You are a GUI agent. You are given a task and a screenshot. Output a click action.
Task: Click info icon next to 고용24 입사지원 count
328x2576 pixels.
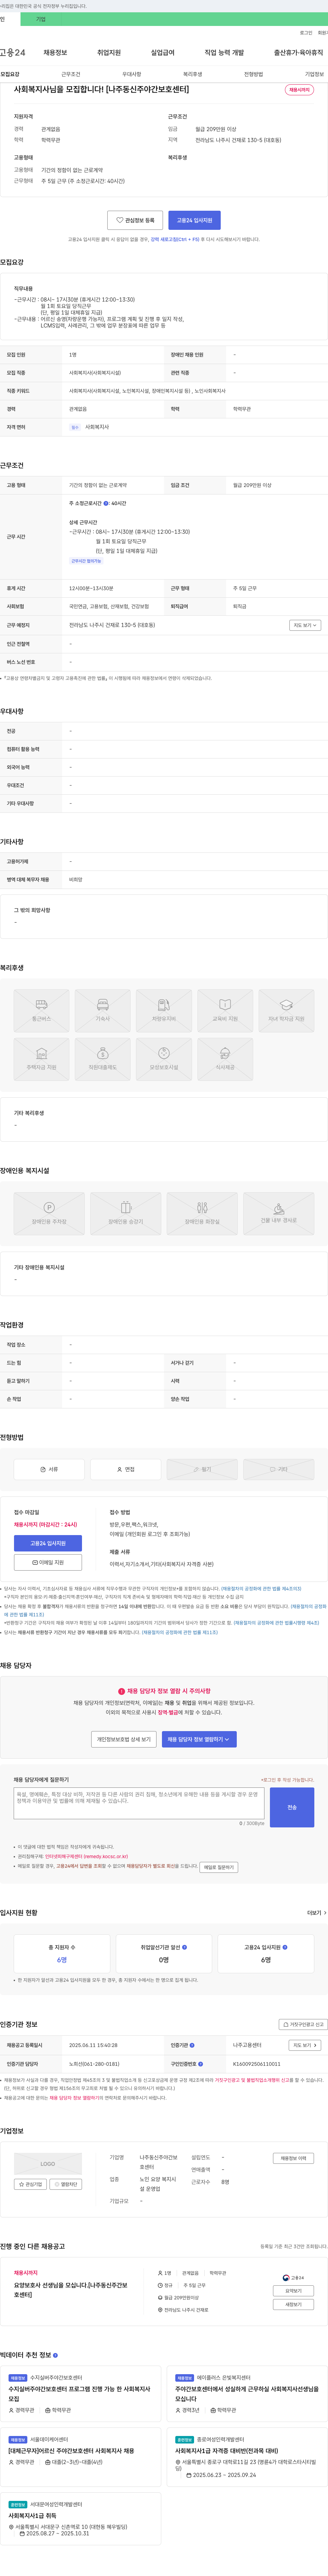(285, 1947)
